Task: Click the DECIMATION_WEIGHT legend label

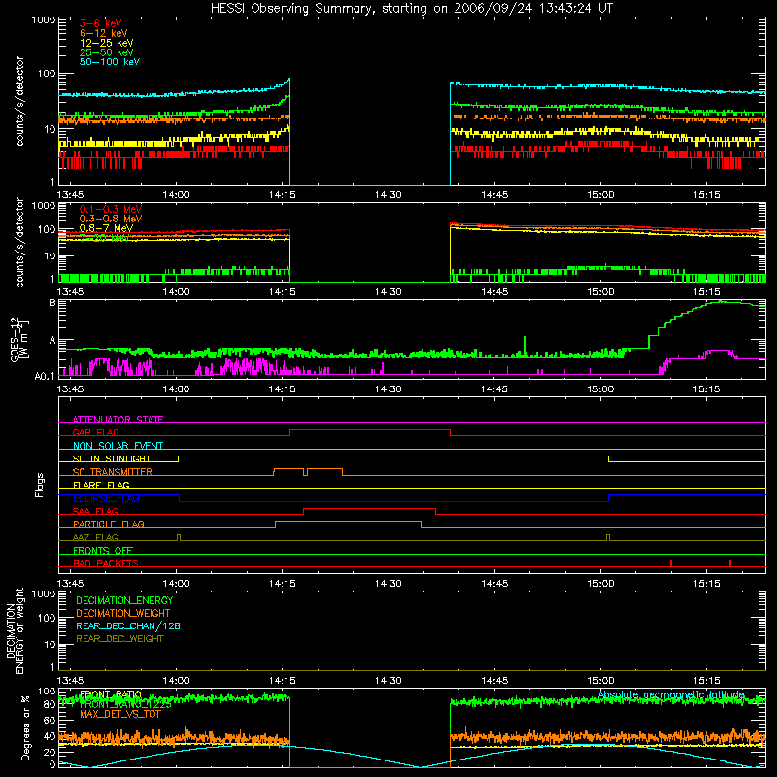Action: [x=123, y=613]
